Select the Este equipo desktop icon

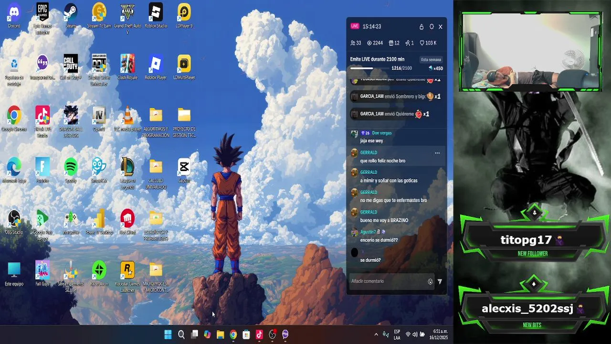tap(14, 274)
